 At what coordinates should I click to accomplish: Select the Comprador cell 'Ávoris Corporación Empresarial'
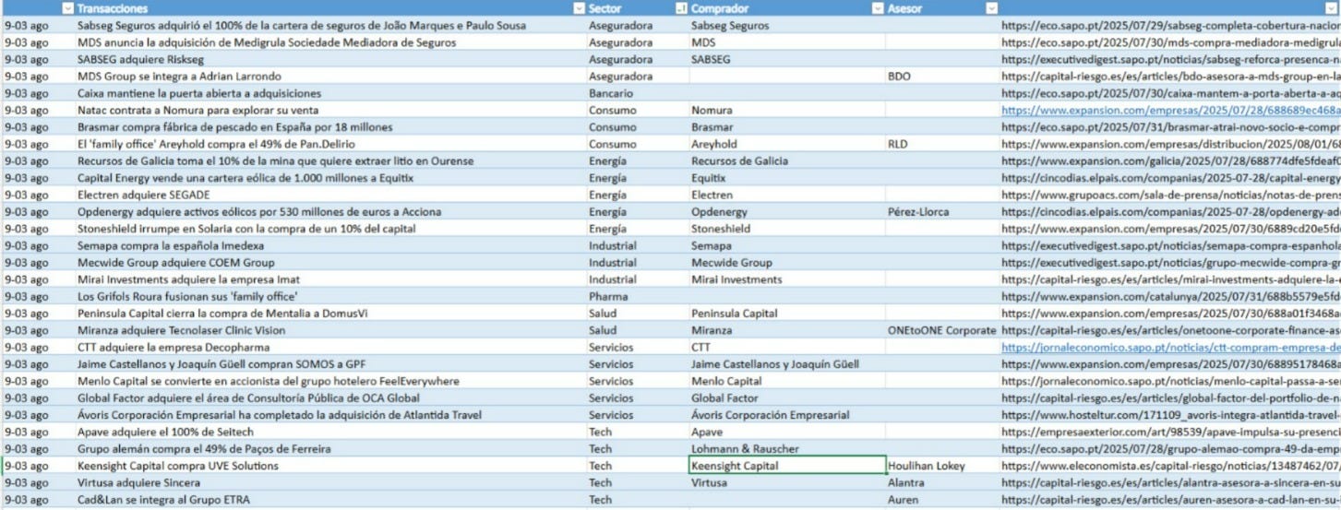click(x=787, y=416)
